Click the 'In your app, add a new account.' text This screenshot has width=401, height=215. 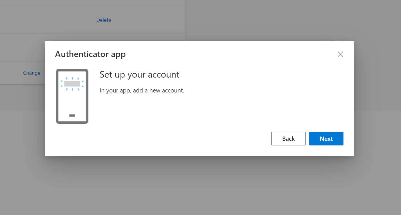(x=142, y=91)
